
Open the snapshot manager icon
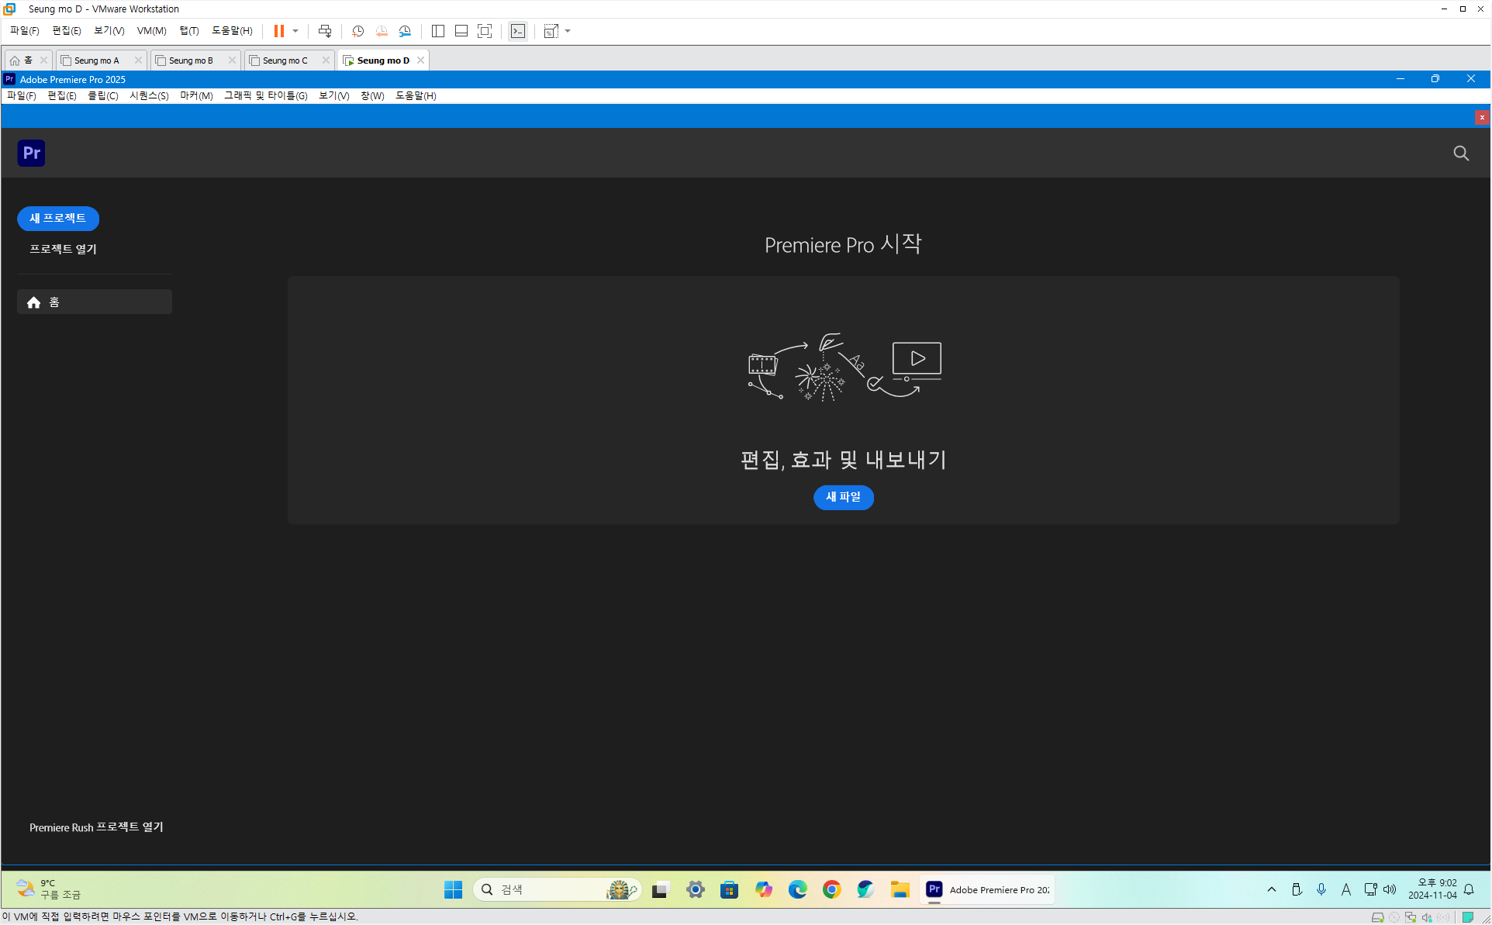click(405, 31)
